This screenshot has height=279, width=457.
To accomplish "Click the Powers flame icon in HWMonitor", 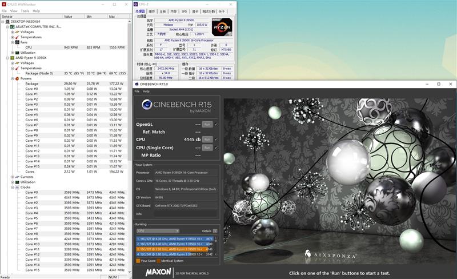I will tap(17, 78).
